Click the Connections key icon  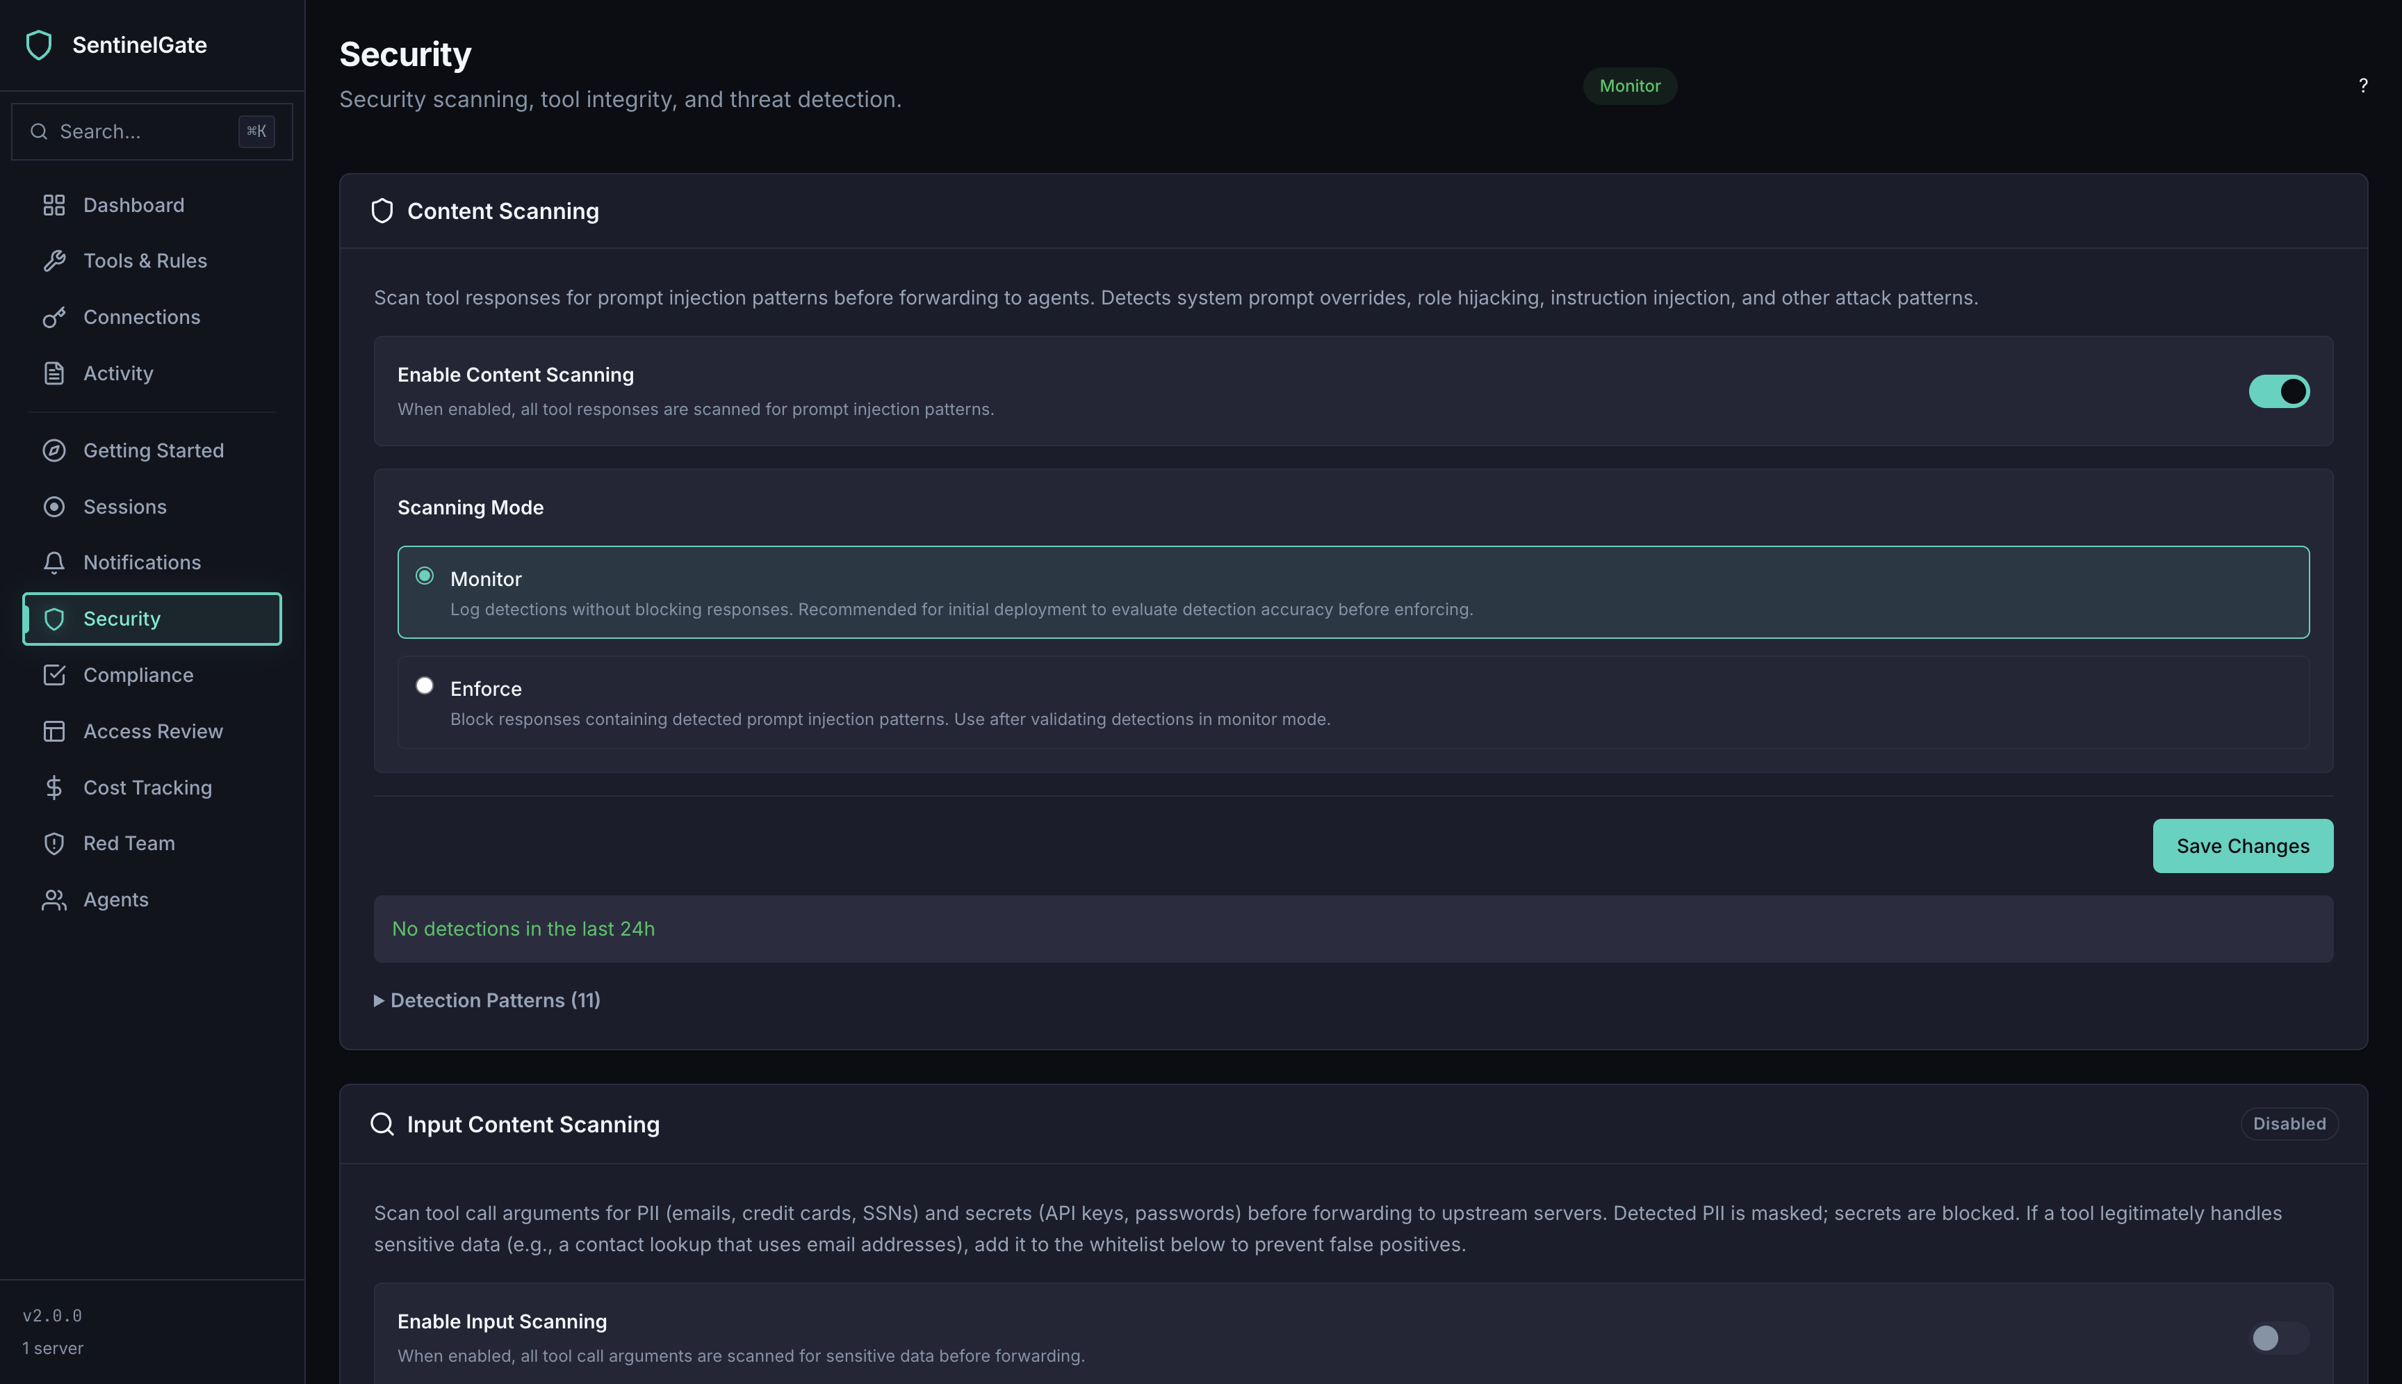point(54,318)
